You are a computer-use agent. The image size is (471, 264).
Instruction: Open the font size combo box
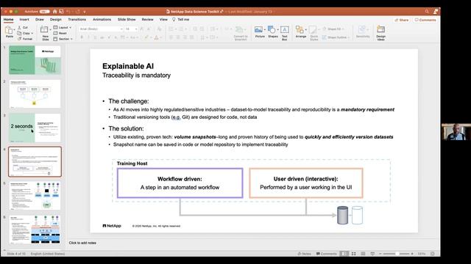131,29
